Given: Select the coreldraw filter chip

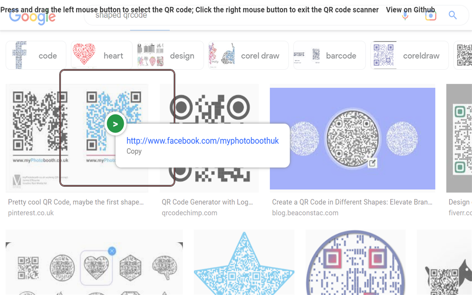Looking at the screenshot, I should (409, 55).
